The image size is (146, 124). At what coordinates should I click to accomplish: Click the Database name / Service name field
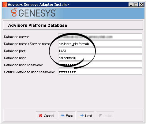(x=100, y=44)
